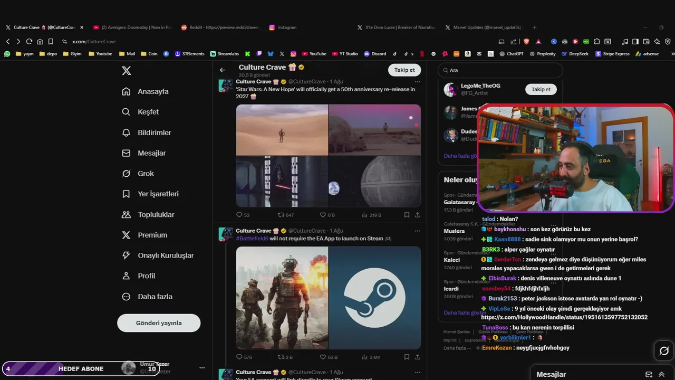Open a new browser tab
This screenshot has height=380, width=675.
coord(535,27)
